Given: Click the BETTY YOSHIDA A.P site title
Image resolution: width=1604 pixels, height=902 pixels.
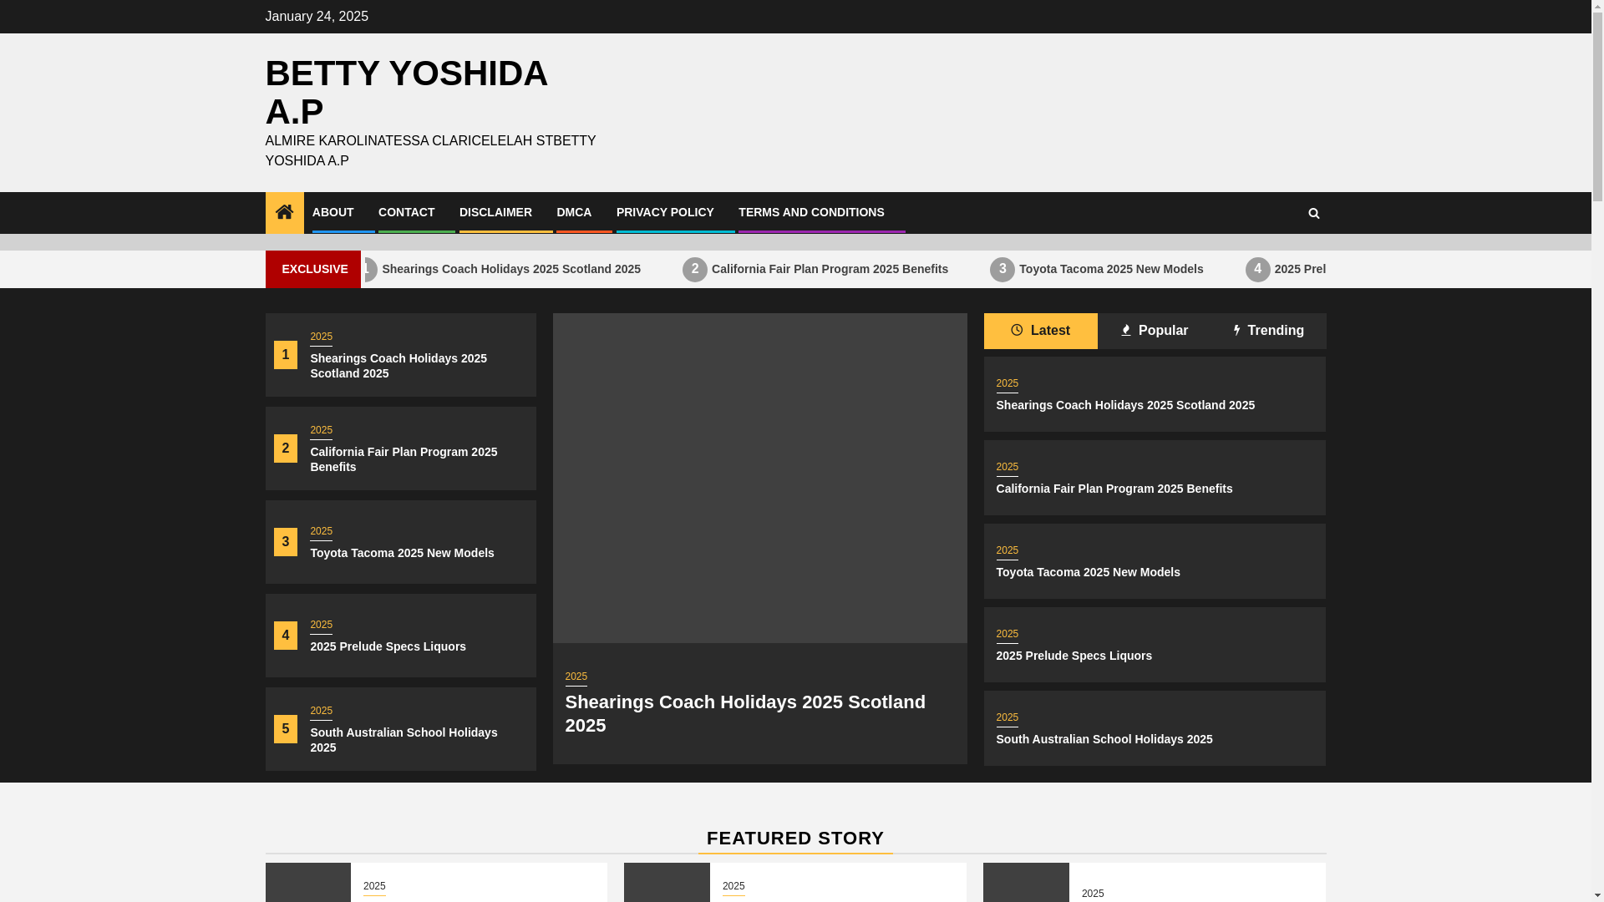Looking at the screenshot, I should pos(407,92).
